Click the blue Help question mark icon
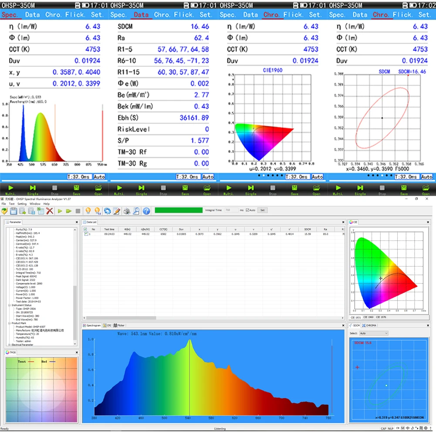 point(146,211)
